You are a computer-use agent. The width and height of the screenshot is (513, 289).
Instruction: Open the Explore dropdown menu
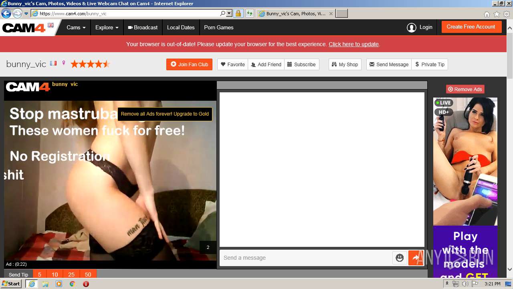pos(107,27)
